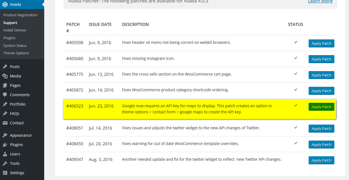The width and height of the screenshot is (349, 180).
Task: Click the Users person icon
Action: [x=5, y=154]
